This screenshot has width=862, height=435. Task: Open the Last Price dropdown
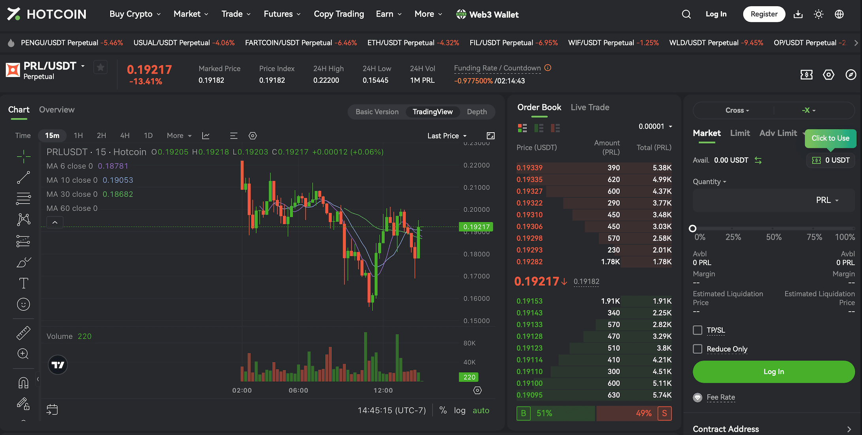447,136
